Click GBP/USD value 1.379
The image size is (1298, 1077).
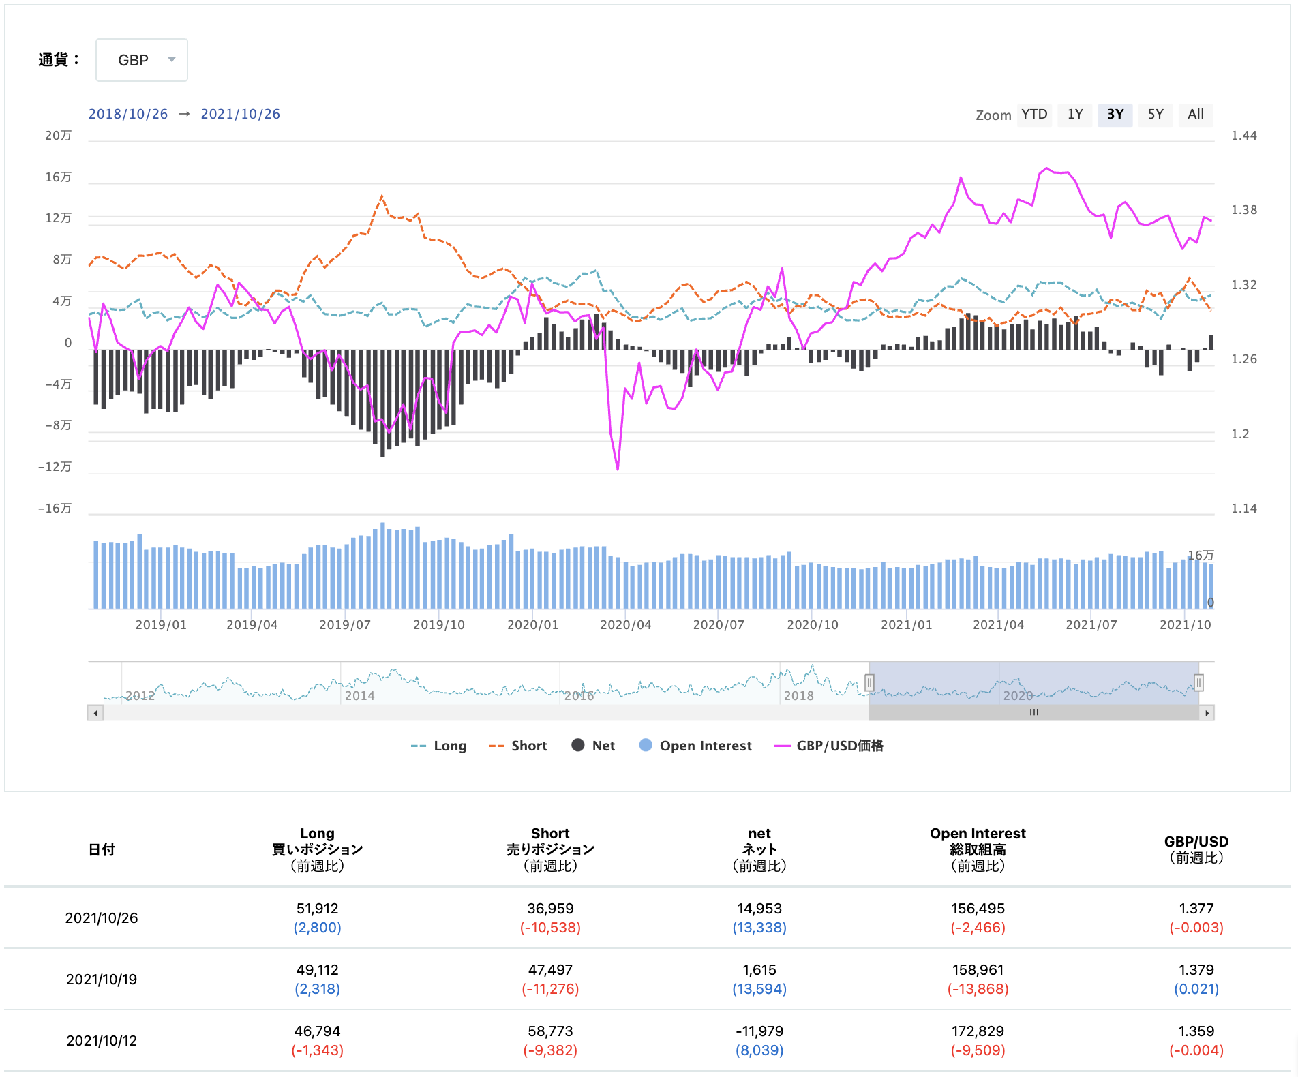tap(1196, 970)
